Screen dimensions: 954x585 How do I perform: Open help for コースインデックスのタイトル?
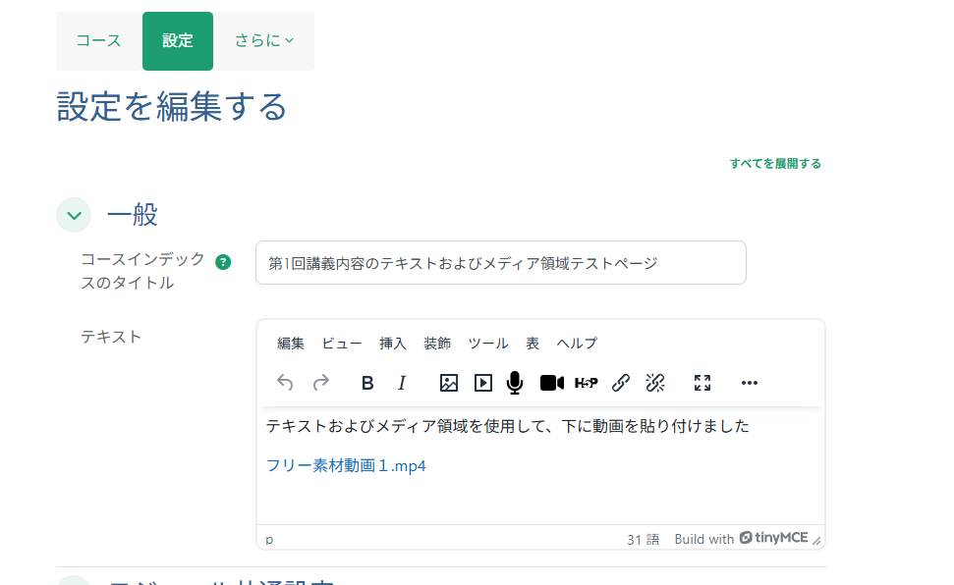click(224, 260)
